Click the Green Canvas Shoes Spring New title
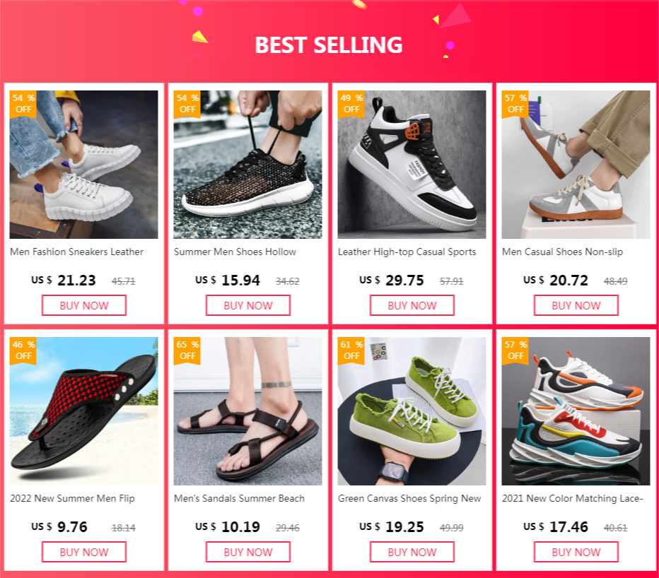 pyautogui.click(x=409, y=499)
